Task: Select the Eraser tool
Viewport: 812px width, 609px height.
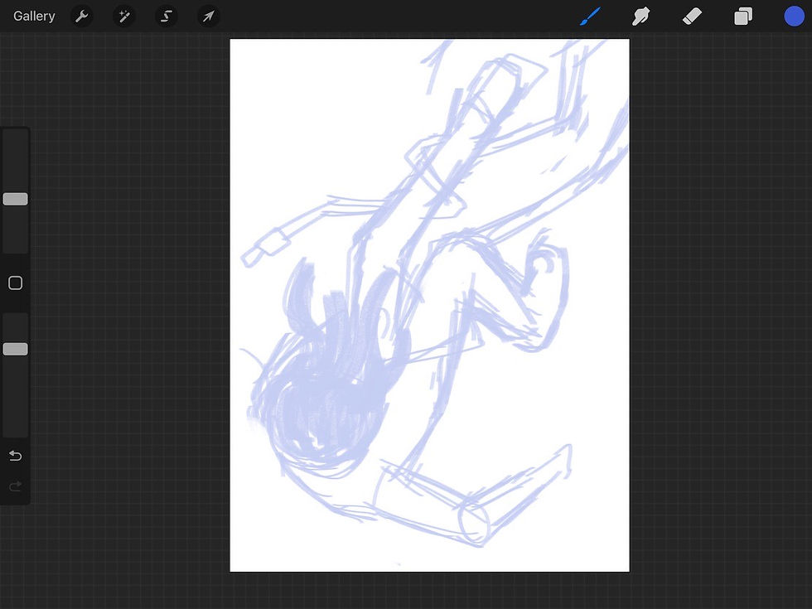Action: (x=692, y=17)
